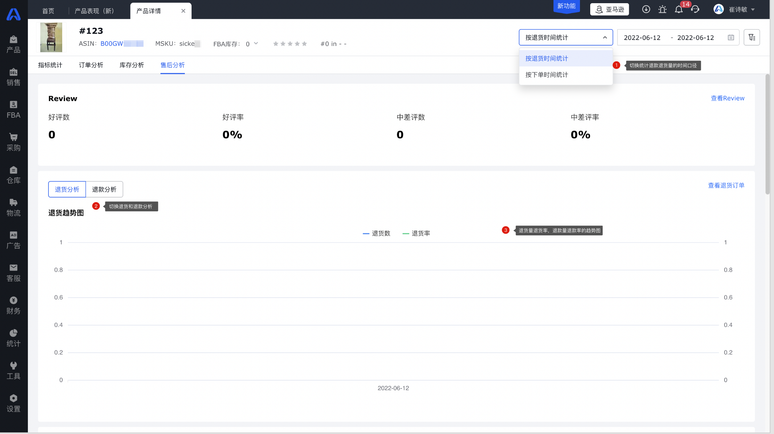Open the filter settings icon beside date range
Image resolution: width=774 pixels, height=434 pixels.
[752, 37]
